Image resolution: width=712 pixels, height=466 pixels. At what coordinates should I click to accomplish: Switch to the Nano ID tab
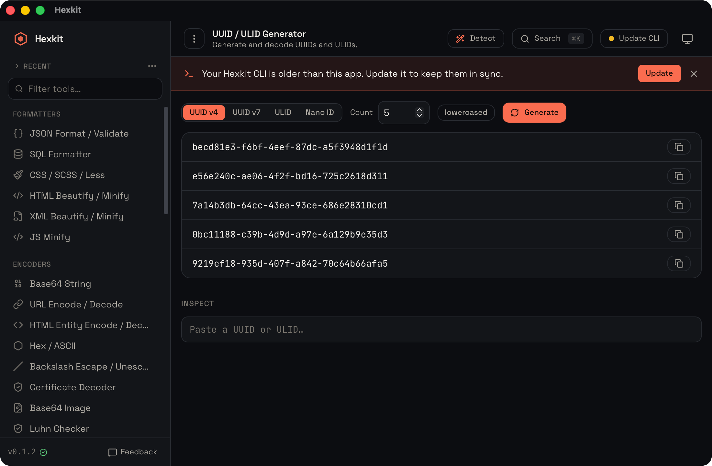click(319, 113)
